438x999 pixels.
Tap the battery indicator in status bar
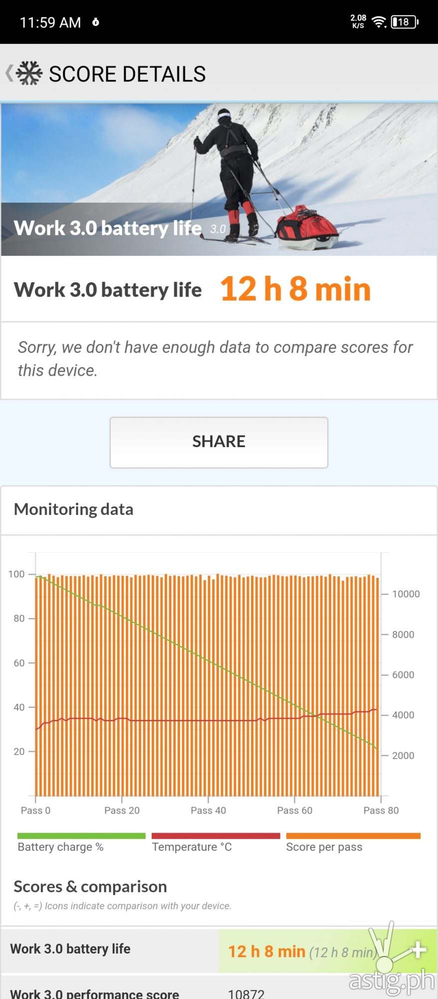click(x=405, y=22)
